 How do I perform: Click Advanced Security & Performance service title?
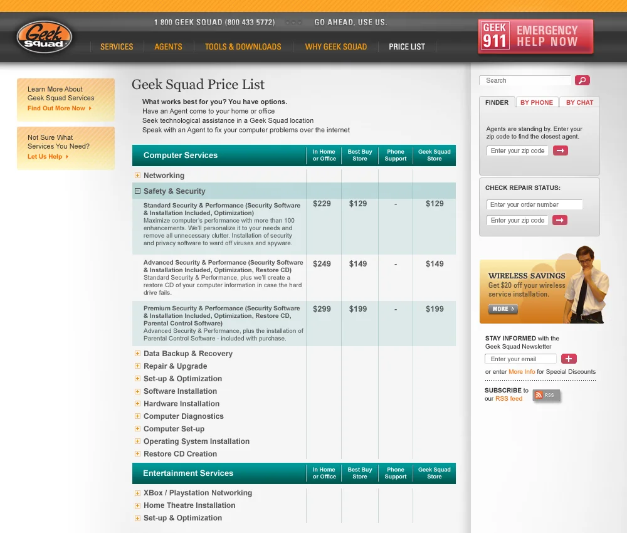click(x=223, y=266)
